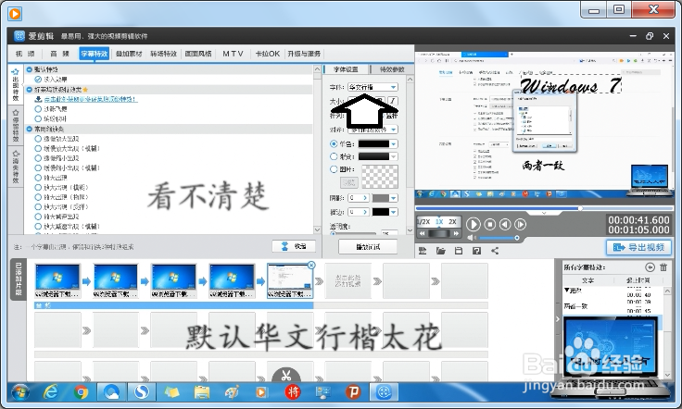Open the 单色 color dropdown arrow
Screen dimensions: 682x409
393,143
